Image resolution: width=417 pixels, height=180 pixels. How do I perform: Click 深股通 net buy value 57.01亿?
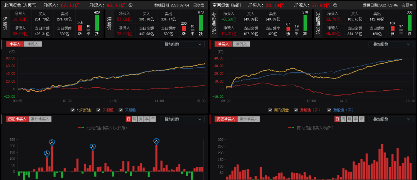(x=124, y=19)
